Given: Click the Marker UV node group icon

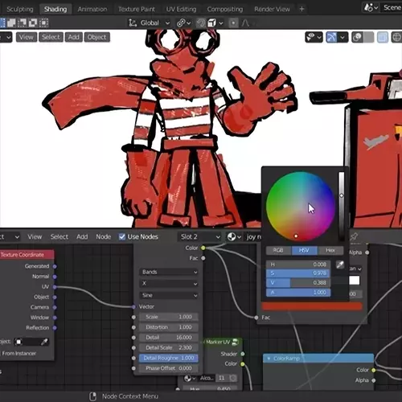Looking at the screenshot, I should point(236,342).
